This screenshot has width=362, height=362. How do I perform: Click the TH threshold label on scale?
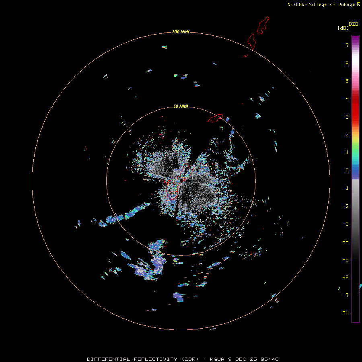pyautogui.click(x=346, y=313)
